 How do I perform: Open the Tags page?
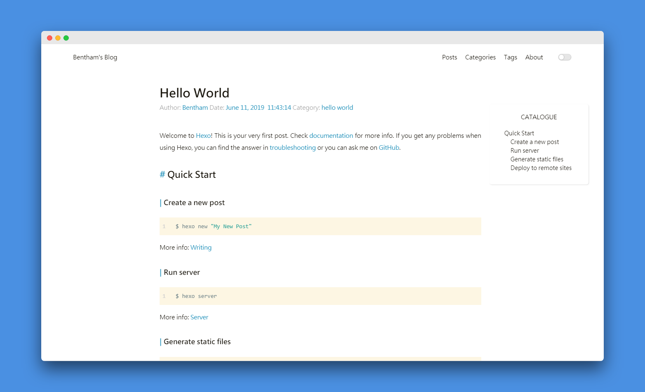click(x=511, y=57)
